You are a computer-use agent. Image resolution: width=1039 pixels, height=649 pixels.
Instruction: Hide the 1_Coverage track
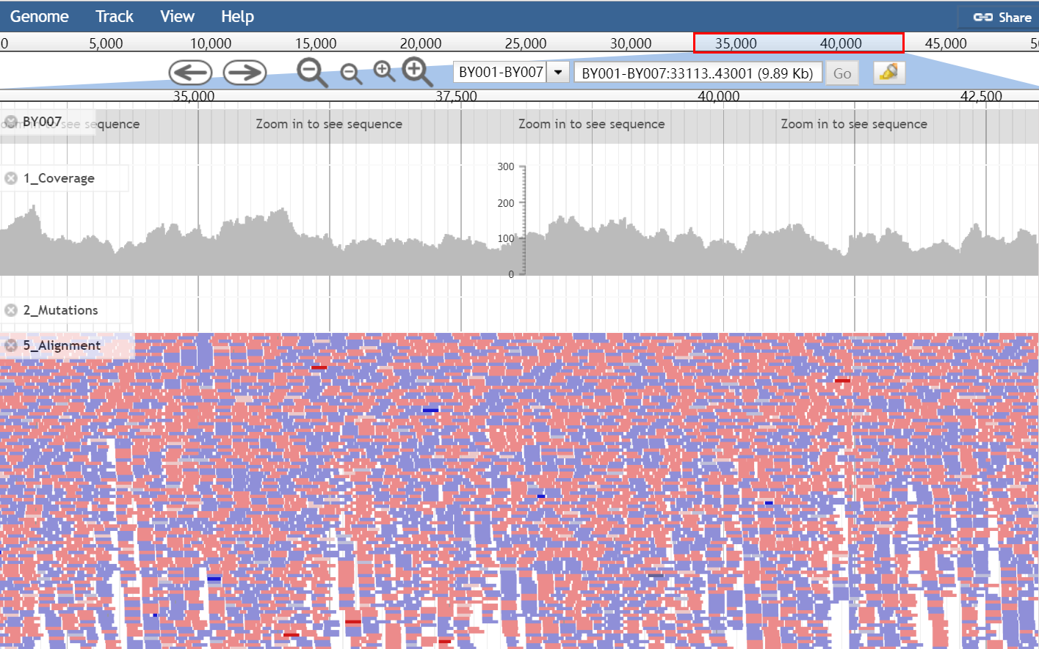pos(11,177)
